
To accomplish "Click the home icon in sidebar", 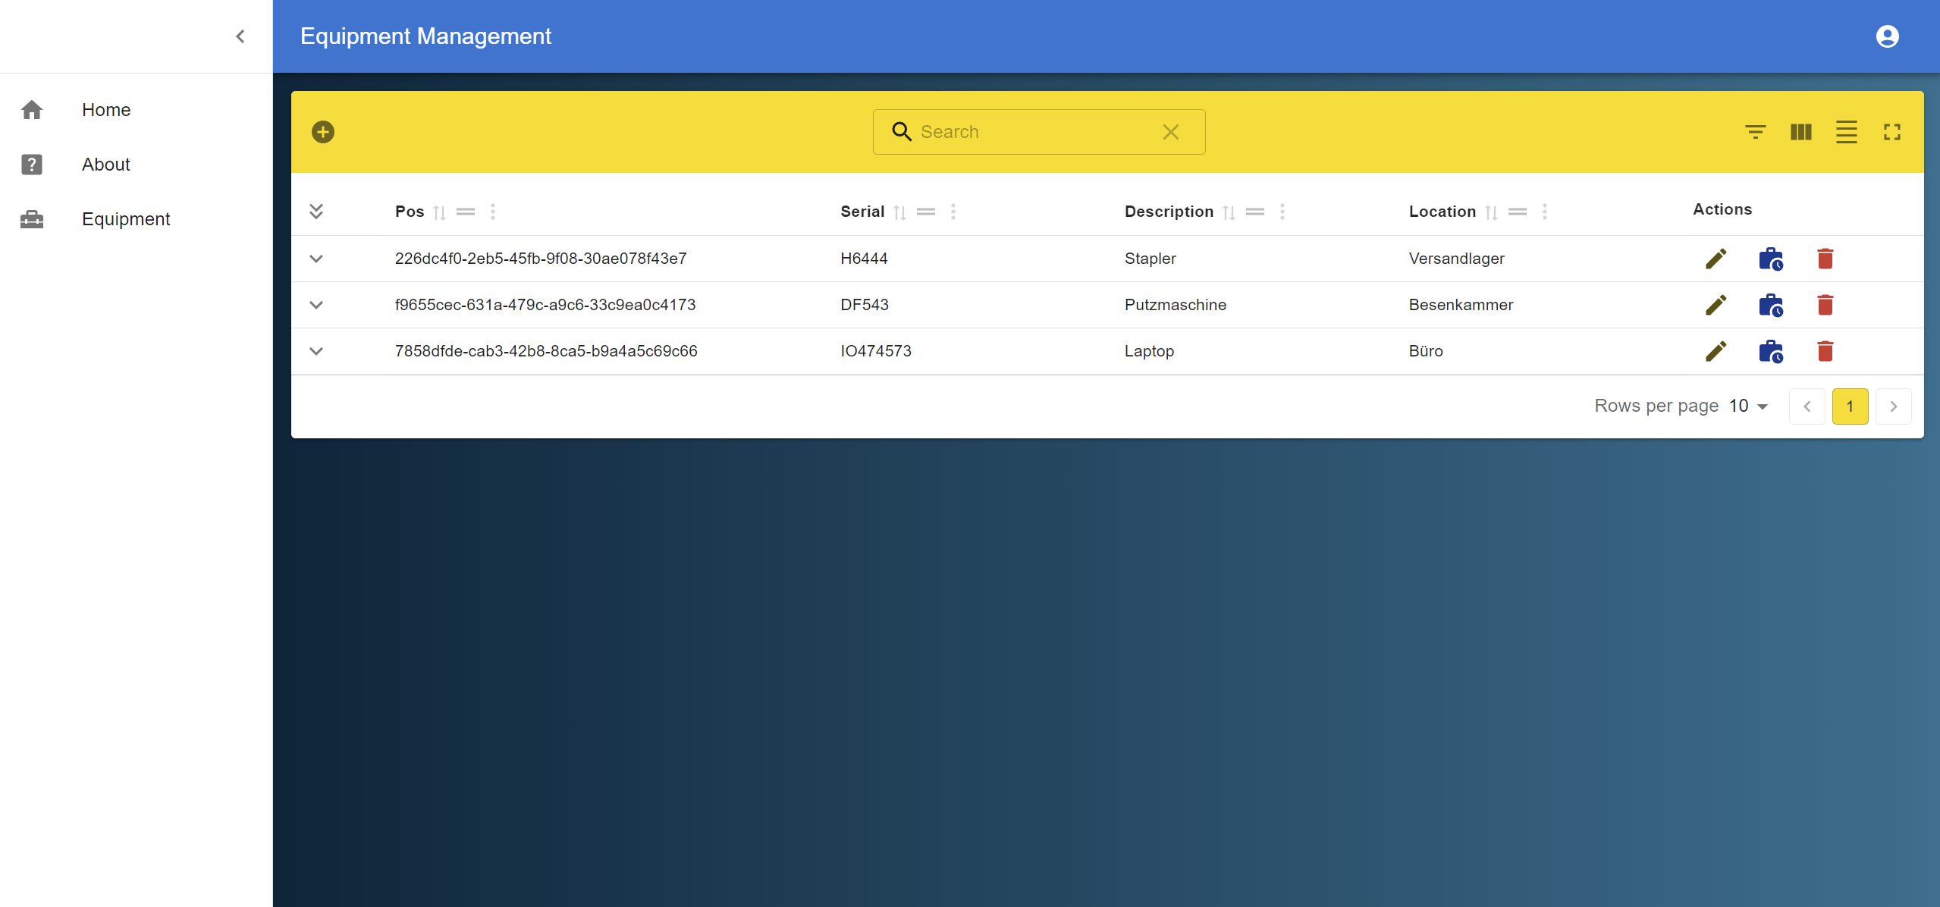I will click(x=32, y=110).
